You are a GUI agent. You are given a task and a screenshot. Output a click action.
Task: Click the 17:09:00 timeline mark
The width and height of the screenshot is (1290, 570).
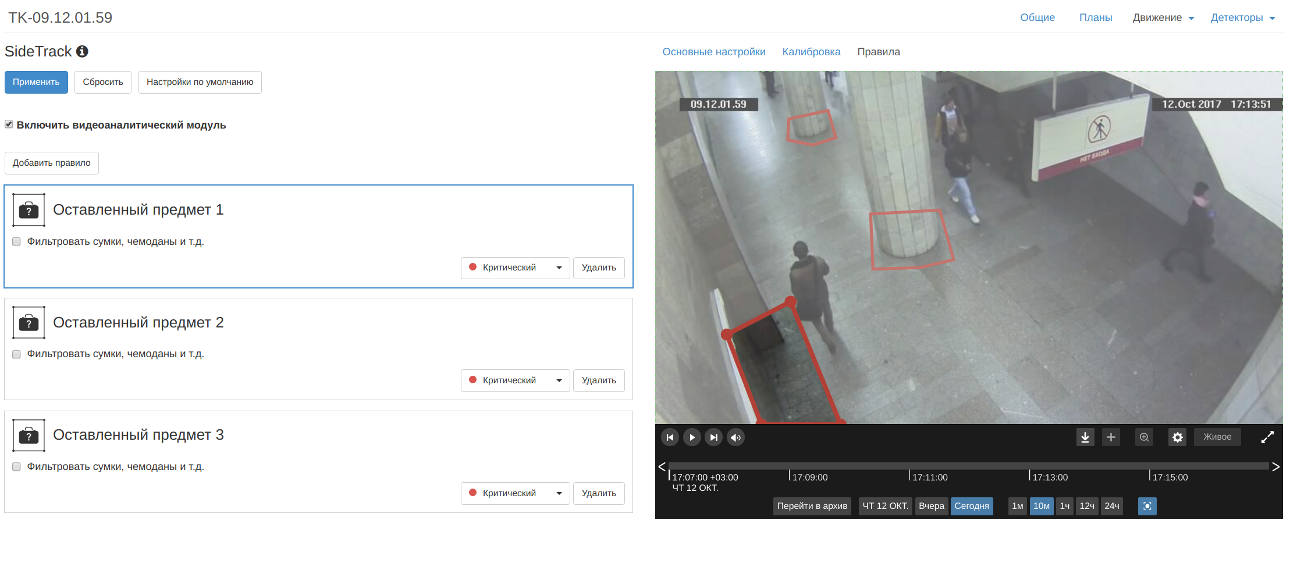tap(809, 478)
